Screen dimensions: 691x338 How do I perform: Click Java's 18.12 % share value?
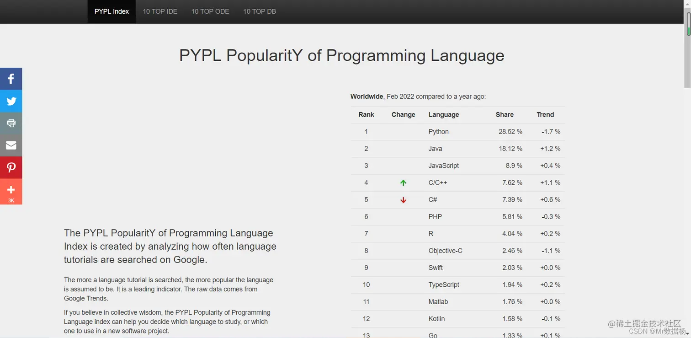[510, 149]
